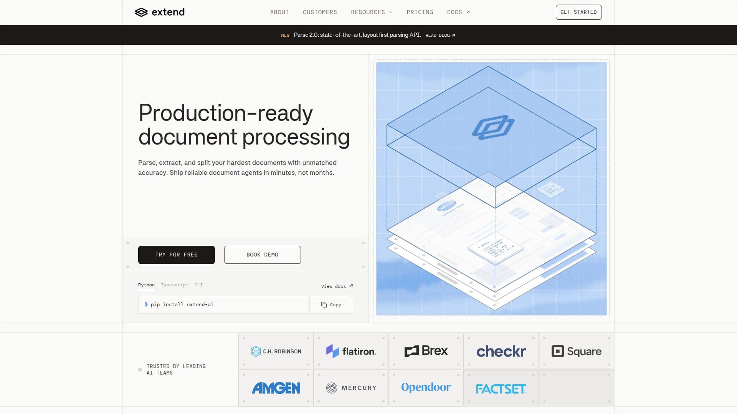Switch to the Typescript tab
This screenshot has height=414, width=737.
click(175, 285)
